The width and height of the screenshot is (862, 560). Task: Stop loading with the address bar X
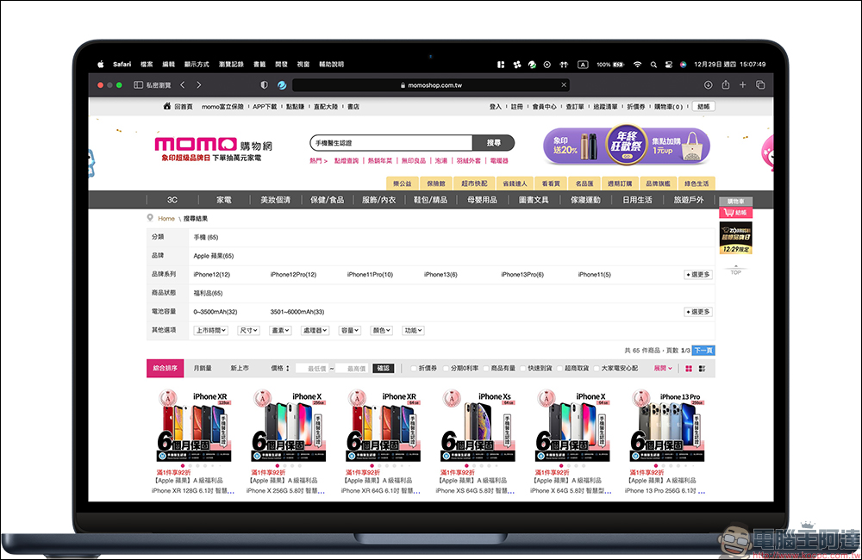click(x=564, y=85)
